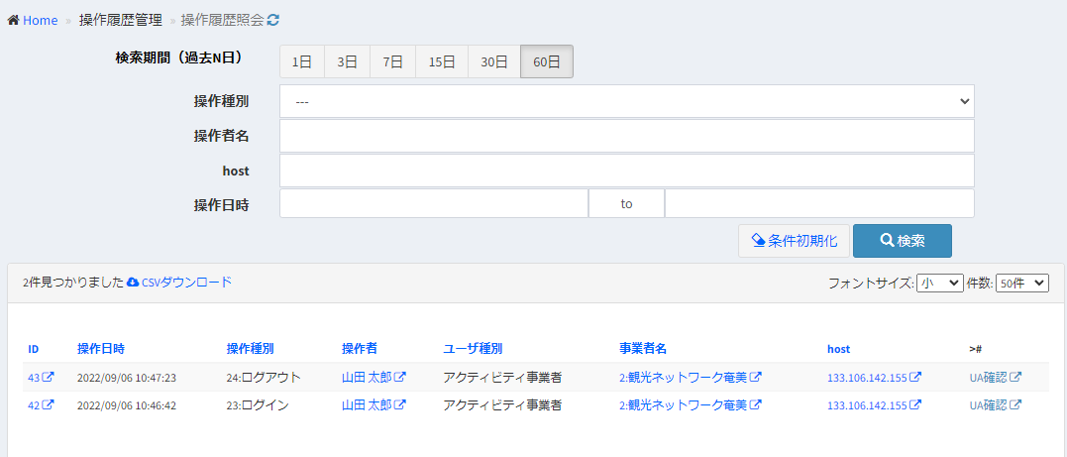Click the CSVダウンロード link
The image size is (1067, 457).
pyautogui.click(x=186, y=282)
